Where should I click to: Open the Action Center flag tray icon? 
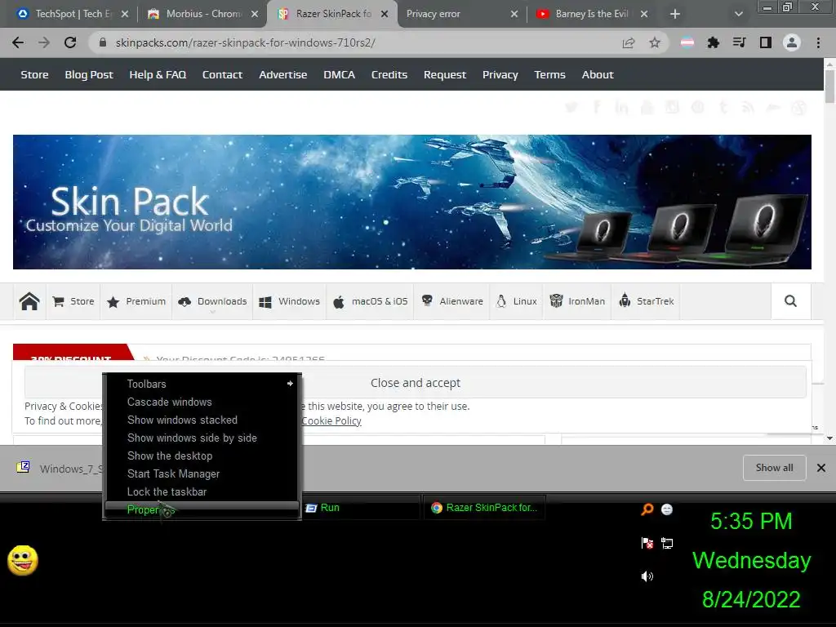pyautogui.click(x=647, y=543)
